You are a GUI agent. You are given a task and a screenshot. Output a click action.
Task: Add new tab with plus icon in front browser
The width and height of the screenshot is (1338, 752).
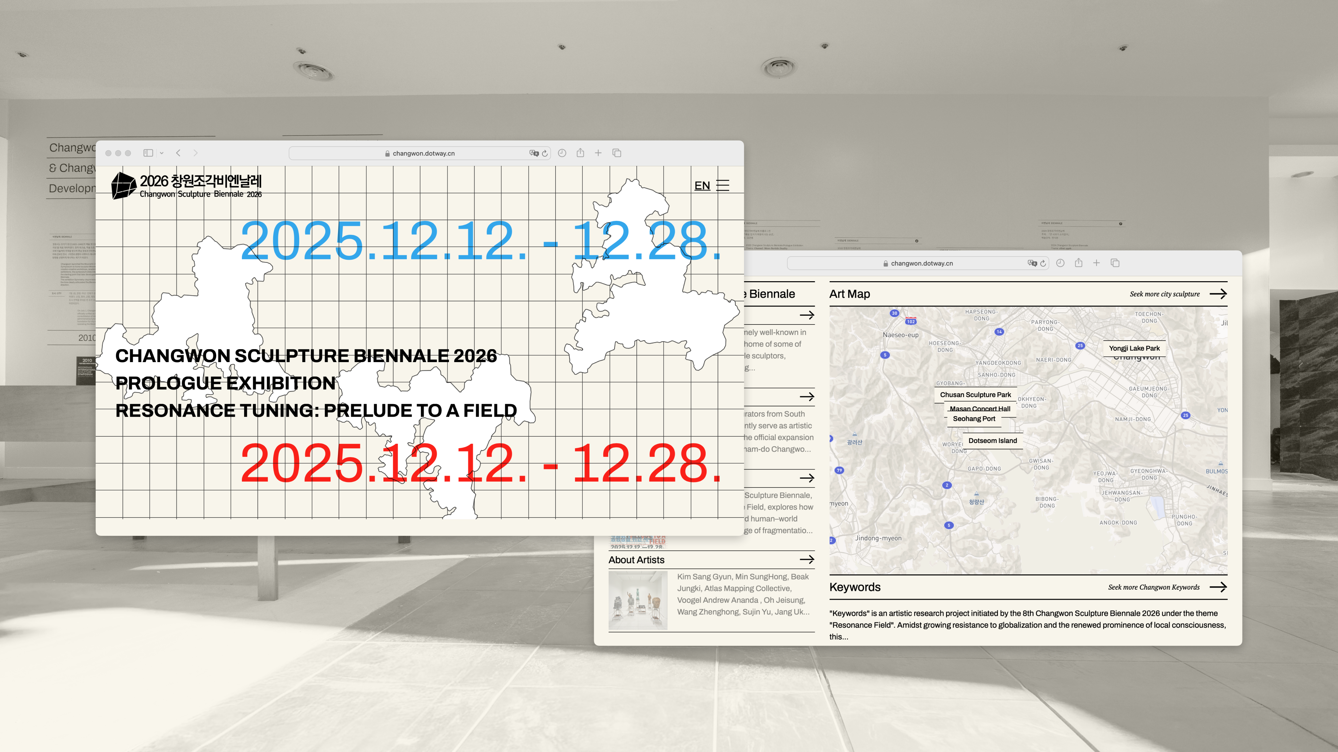[598, 153]
